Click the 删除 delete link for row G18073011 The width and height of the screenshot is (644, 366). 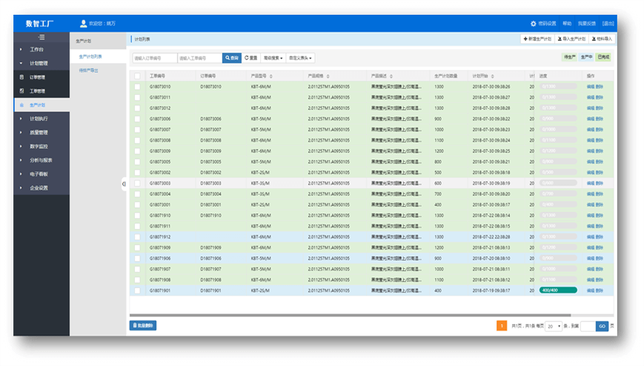pos(600,97)
